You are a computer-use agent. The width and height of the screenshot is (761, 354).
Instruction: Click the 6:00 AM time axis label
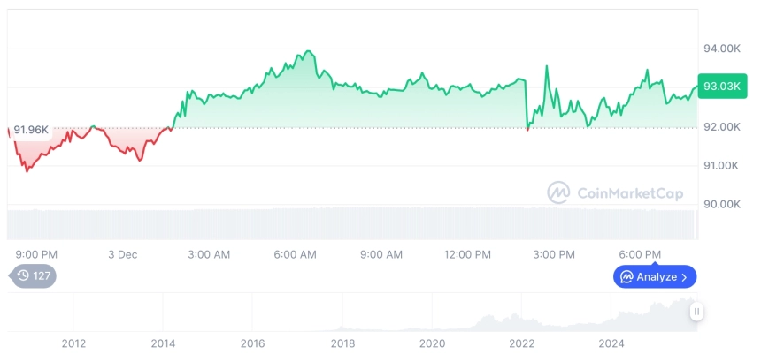[x=295, y=254]
